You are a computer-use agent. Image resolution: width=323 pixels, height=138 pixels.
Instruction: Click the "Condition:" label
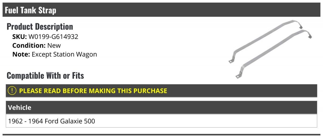click(x=29, y=45)
